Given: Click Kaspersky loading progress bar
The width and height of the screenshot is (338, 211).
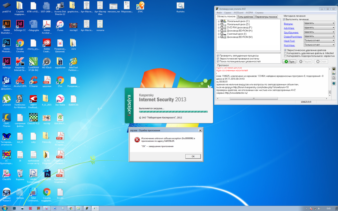Looking at the screenshot, I should tap(173, 112).
